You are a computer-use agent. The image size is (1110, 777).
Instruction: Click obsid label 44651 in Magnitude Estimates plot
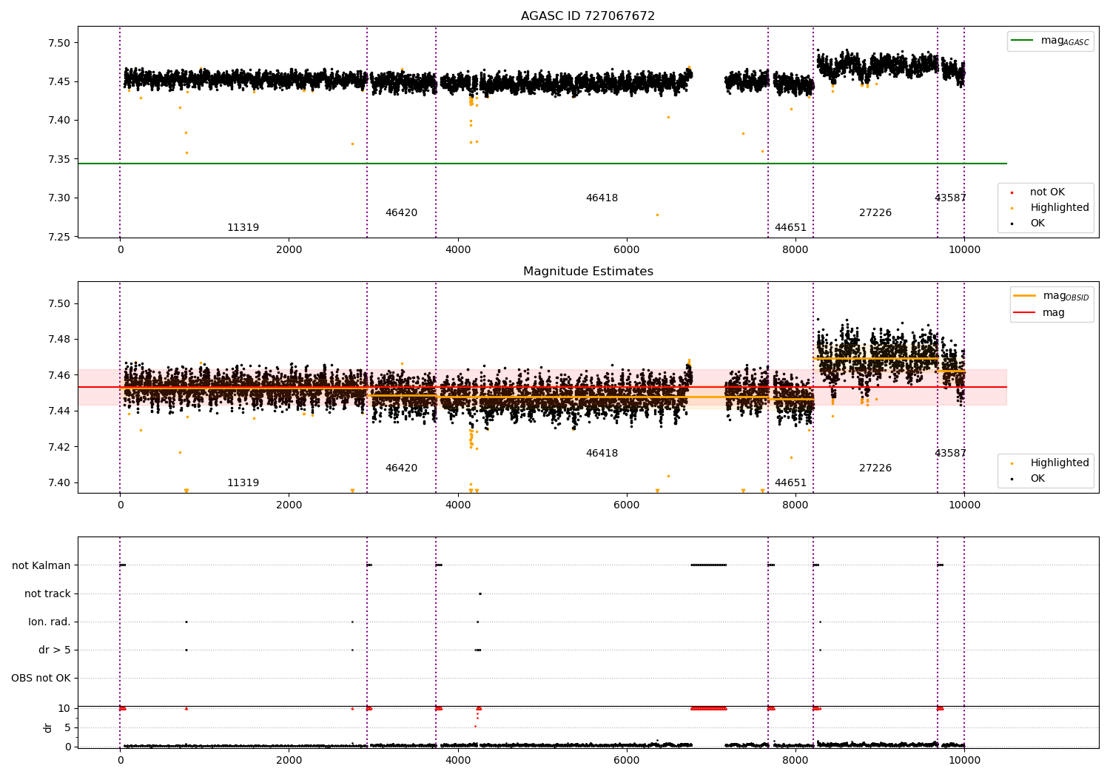[x=790, y=483]
